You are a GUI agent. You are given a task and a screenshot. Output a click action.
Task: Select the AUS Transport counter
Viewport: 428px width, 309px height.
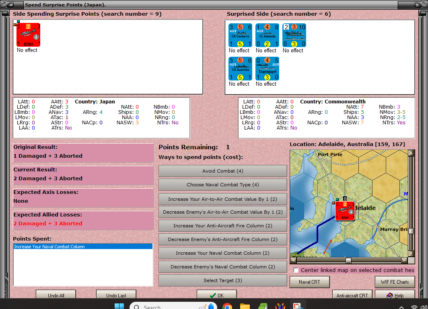pos(267,69)
